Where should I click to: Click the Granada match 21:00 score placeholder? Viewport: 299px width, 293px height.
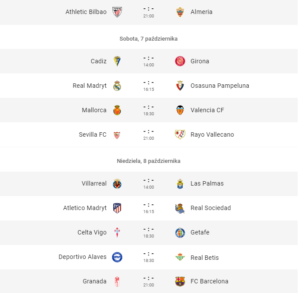tap(149, 278)
